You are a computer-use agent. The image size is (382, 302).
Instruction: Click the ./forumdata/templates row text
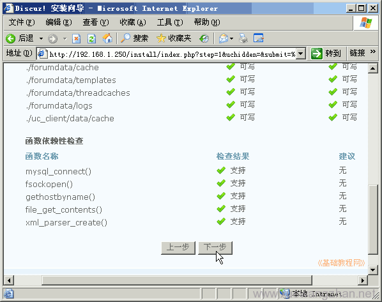71,80
